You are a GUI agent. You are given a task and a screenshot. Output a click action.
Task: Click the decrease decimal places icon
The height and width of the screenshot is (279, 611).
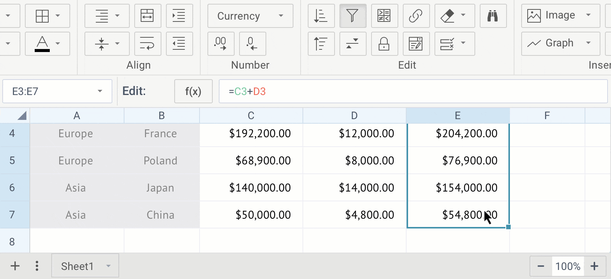[x=252, y=44]
